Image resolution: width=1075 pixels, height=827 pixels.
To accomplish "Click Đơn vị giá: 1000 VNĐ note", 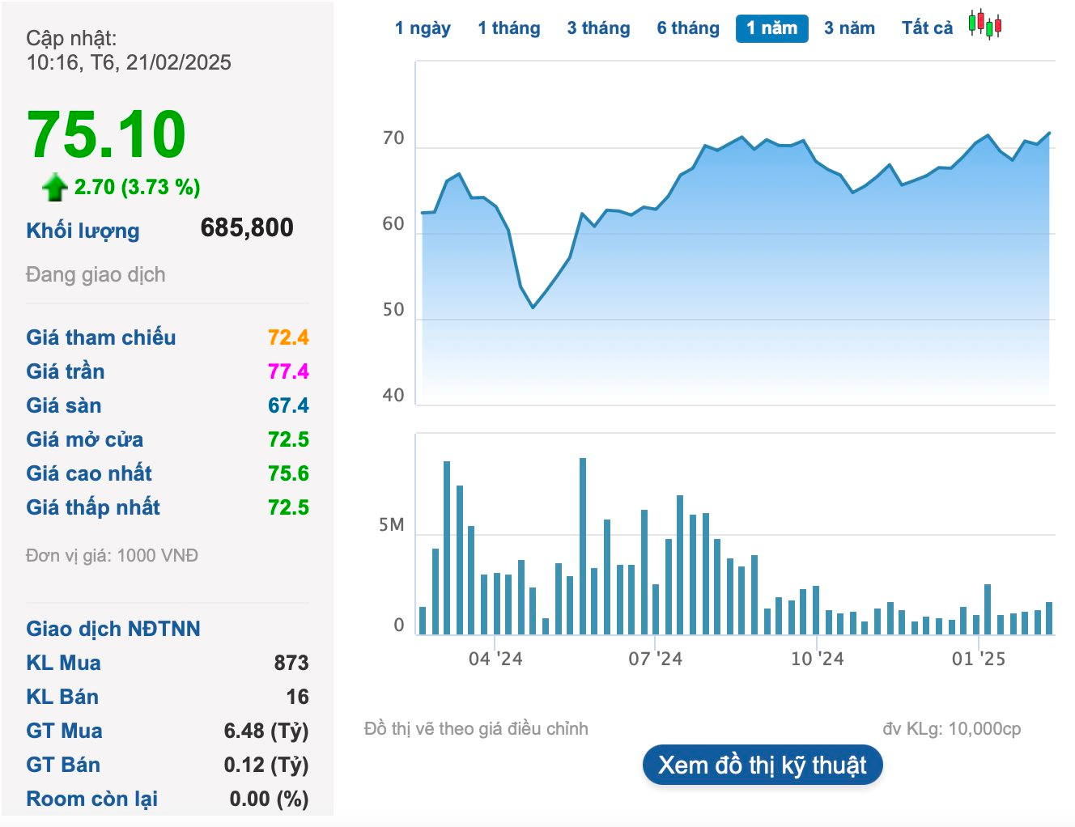I will [x=112, y=556].
